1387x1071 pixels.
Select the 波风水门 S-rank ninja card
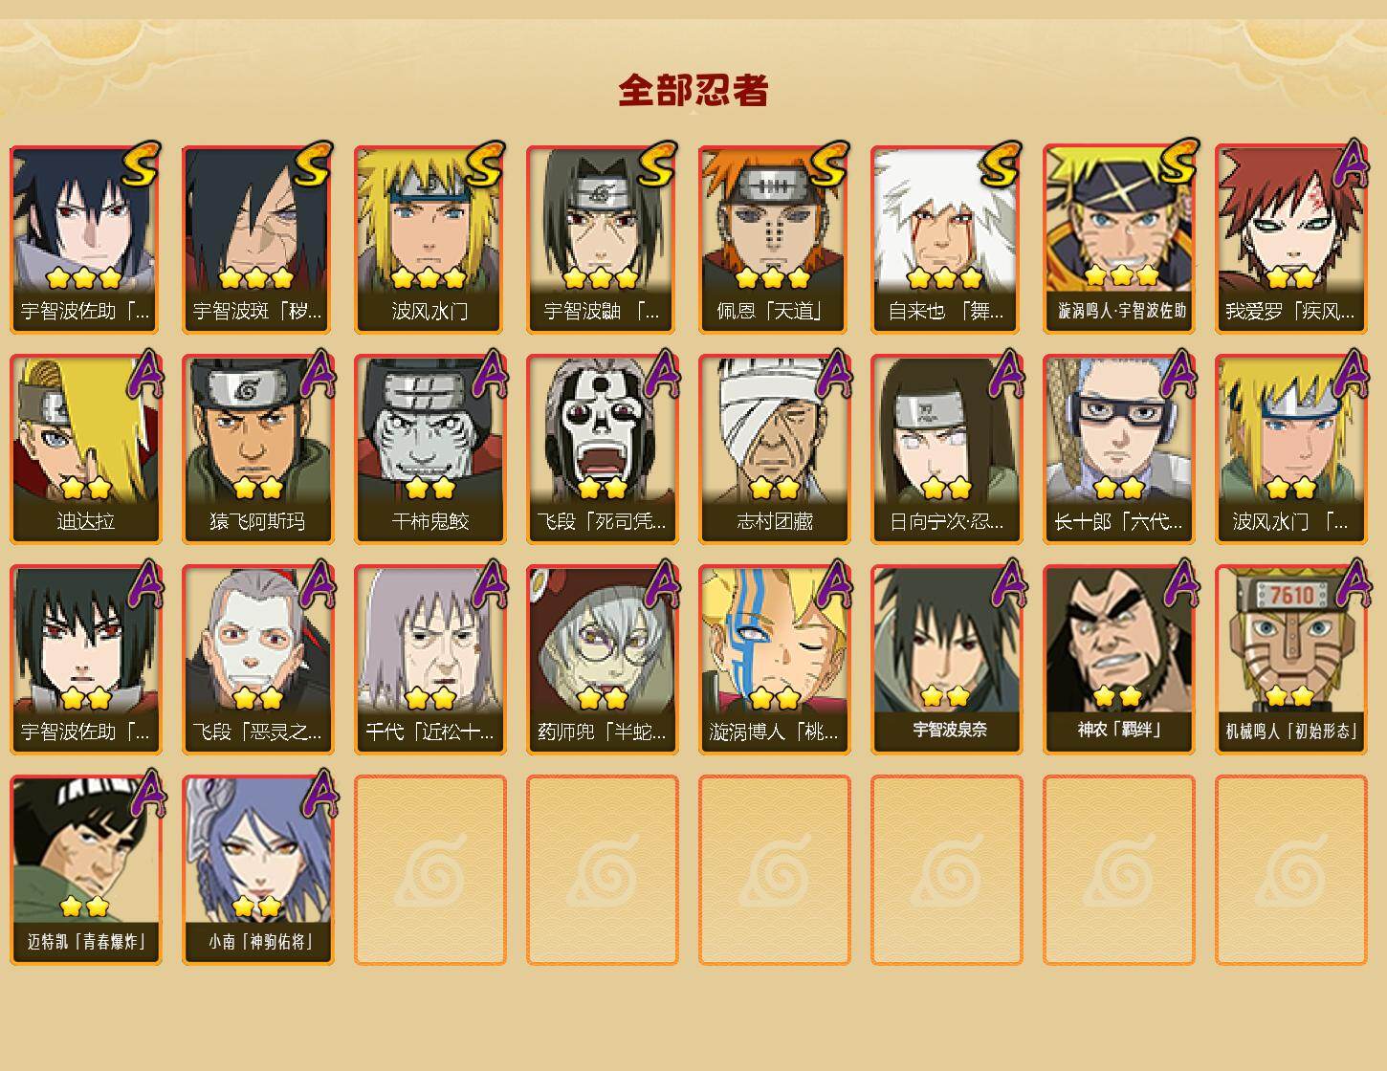[x=429, y=239]
